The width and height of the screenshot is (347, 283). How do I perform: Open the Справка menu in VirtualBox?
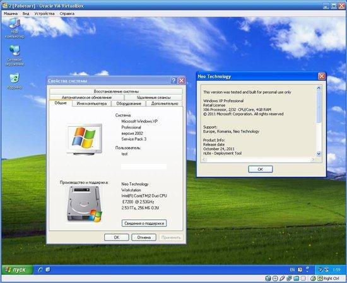coord(67,13)
